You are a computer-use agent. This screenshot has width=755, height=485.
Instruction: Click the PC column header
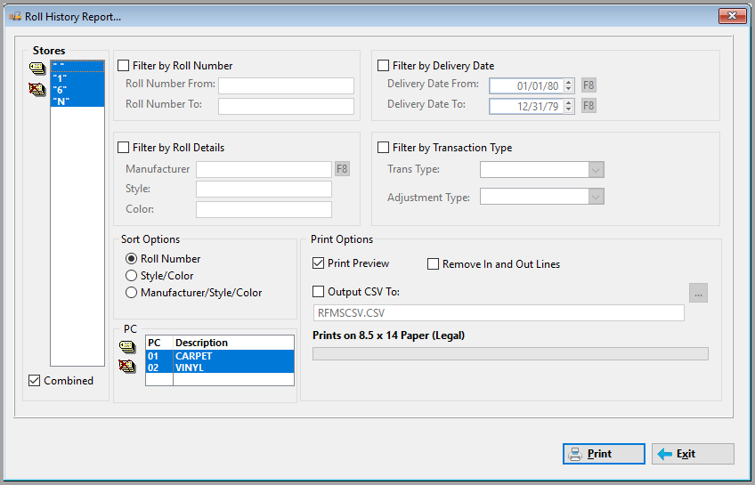click(159, 343)
